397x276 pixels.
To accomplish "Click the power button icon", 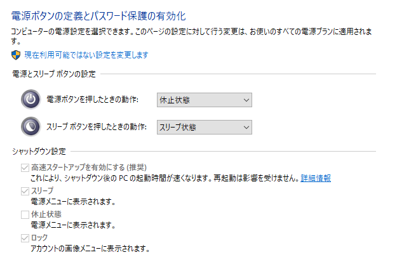I will point(30,100).
